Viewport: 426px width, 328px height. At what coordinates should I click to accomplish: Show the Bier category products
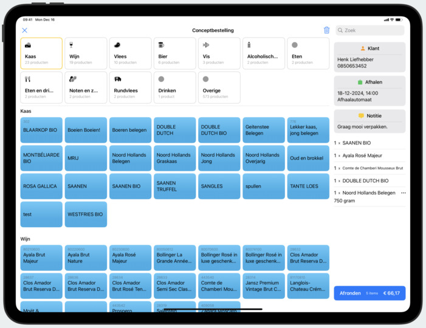click(x=174, y=53)
